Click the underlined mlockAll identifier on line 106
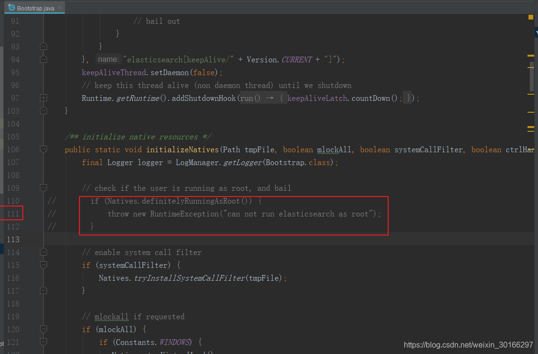 tap(333, 149)
